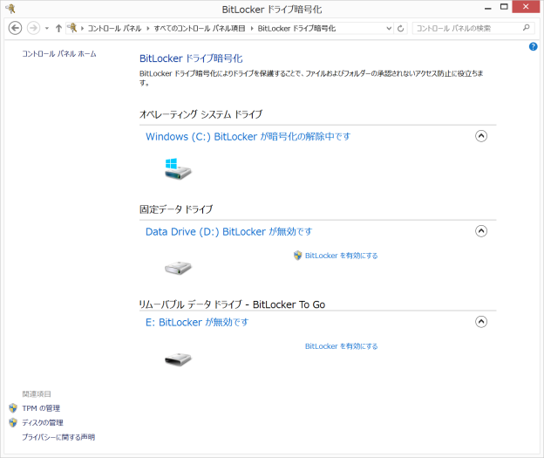
Task: Open TPM の管理 link
Action: click(x=41, y=408)
